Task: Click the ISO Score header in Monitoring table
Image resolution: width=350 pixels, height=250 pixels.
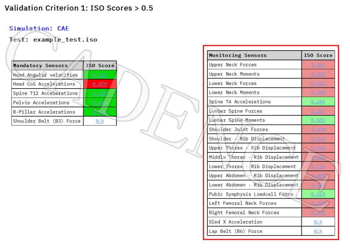Action: [x=318, y=55]
